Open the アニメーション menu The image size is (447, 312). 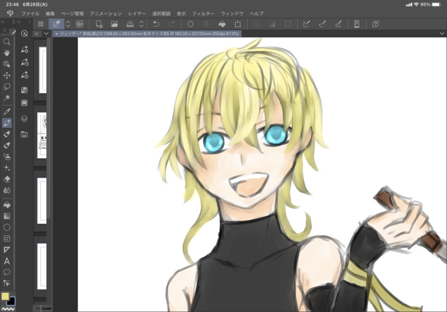pyautogui.click(x=106, y=13)
